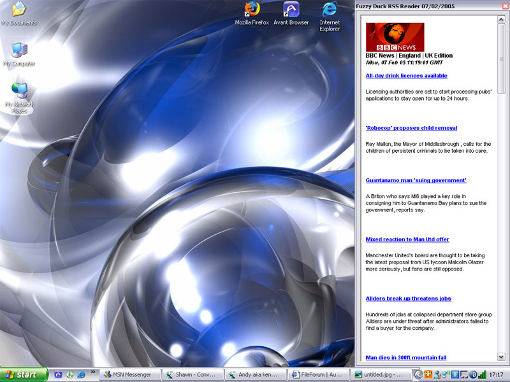This screenshot has width=510, height=382.
Task: Click the Ray Mallon story summary text
Action: [428, 147]
